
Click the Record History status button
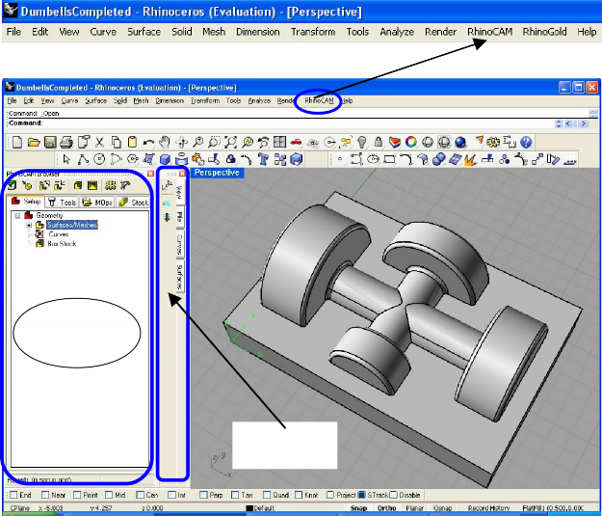tap(488, 508)
